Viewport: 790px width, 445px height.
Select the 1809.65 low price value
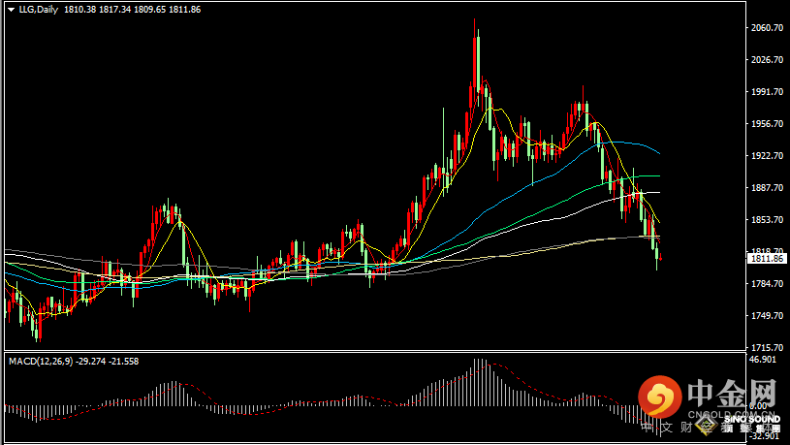pos(149,10)
